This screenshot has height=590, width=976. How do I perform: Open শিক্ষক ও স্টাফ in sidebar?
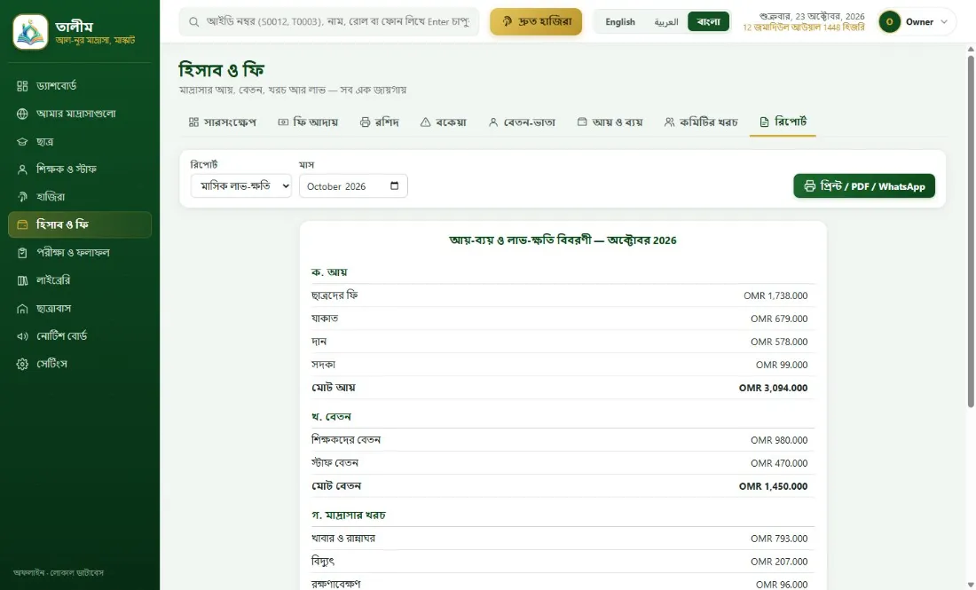click(x=80, y=169)
